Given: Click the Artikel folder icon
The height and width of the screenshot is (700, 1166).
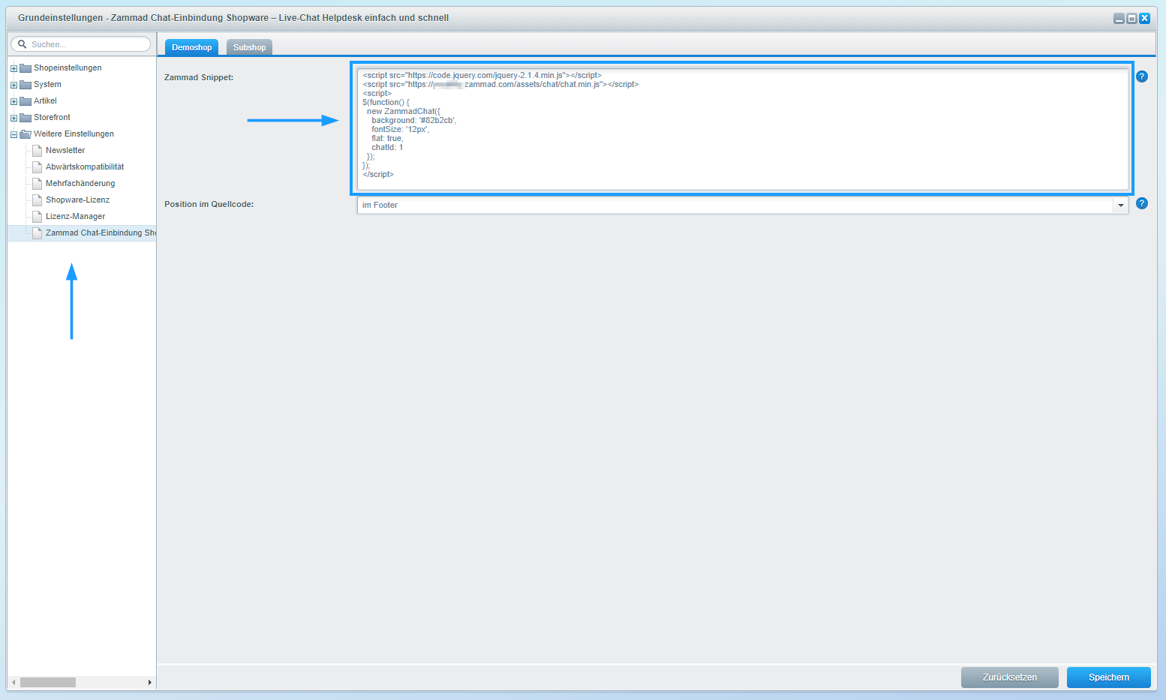Looking at the screenshot, I should click(x=26, y=101).
